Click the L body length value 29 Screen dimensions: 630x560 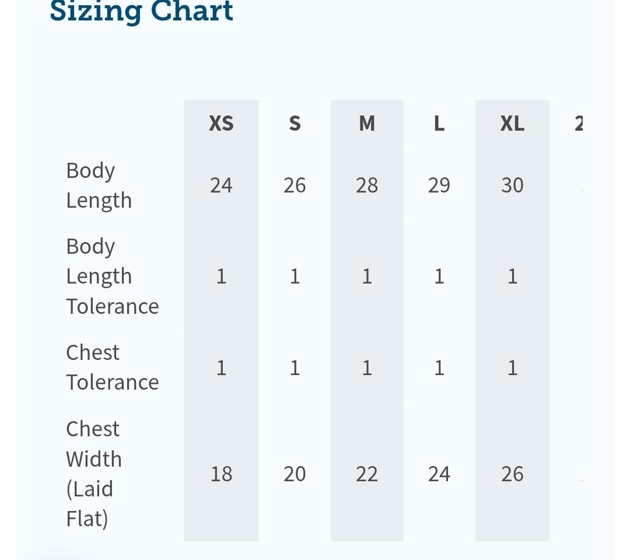point(439,185)
